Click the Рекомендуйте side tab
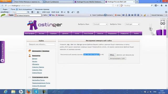Screen dimensions: 168x94 [x=2, y=52]
